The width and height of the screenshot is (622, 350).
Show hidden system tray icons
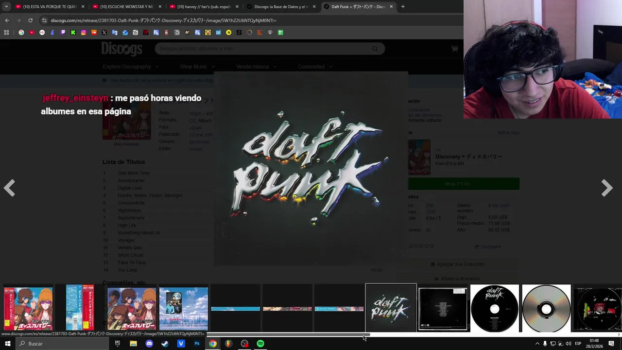coord(537,344)
